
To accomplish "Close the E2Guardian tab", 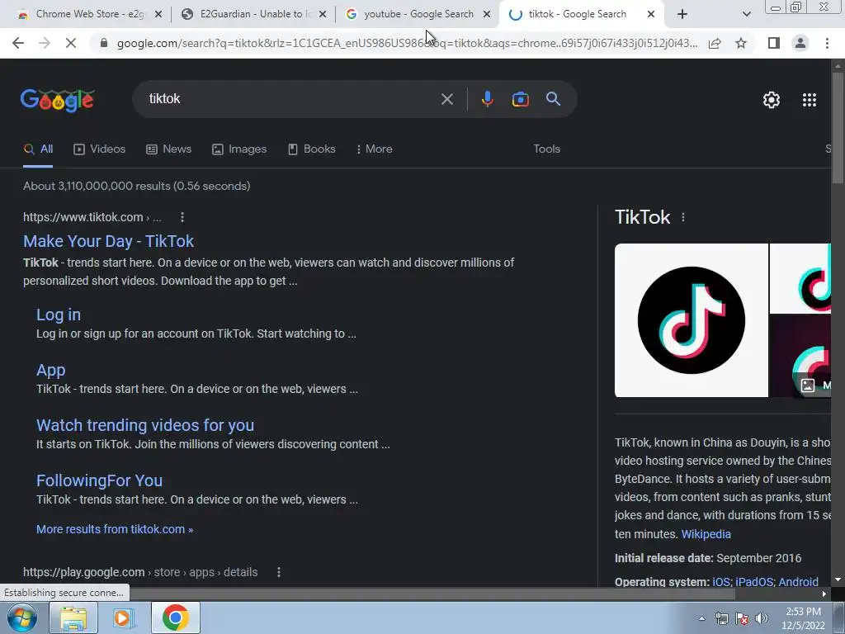I will [x=323, y=15].
